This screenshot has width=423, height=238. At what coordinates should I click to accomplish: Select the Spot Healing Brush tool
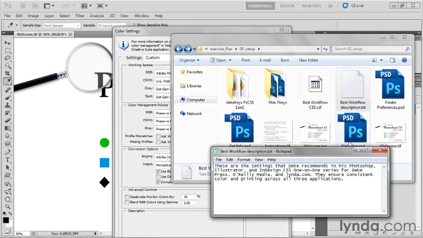[8, 90]
